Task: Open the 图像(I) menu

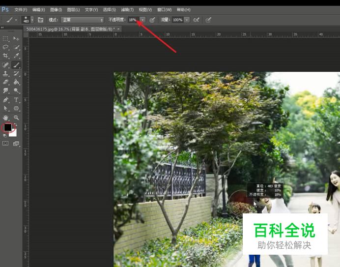Action: 56,10
